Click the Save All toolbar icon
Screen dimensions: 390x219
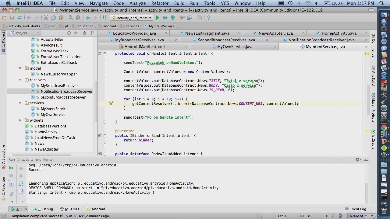pyautogui.click(x=12, y=18)
